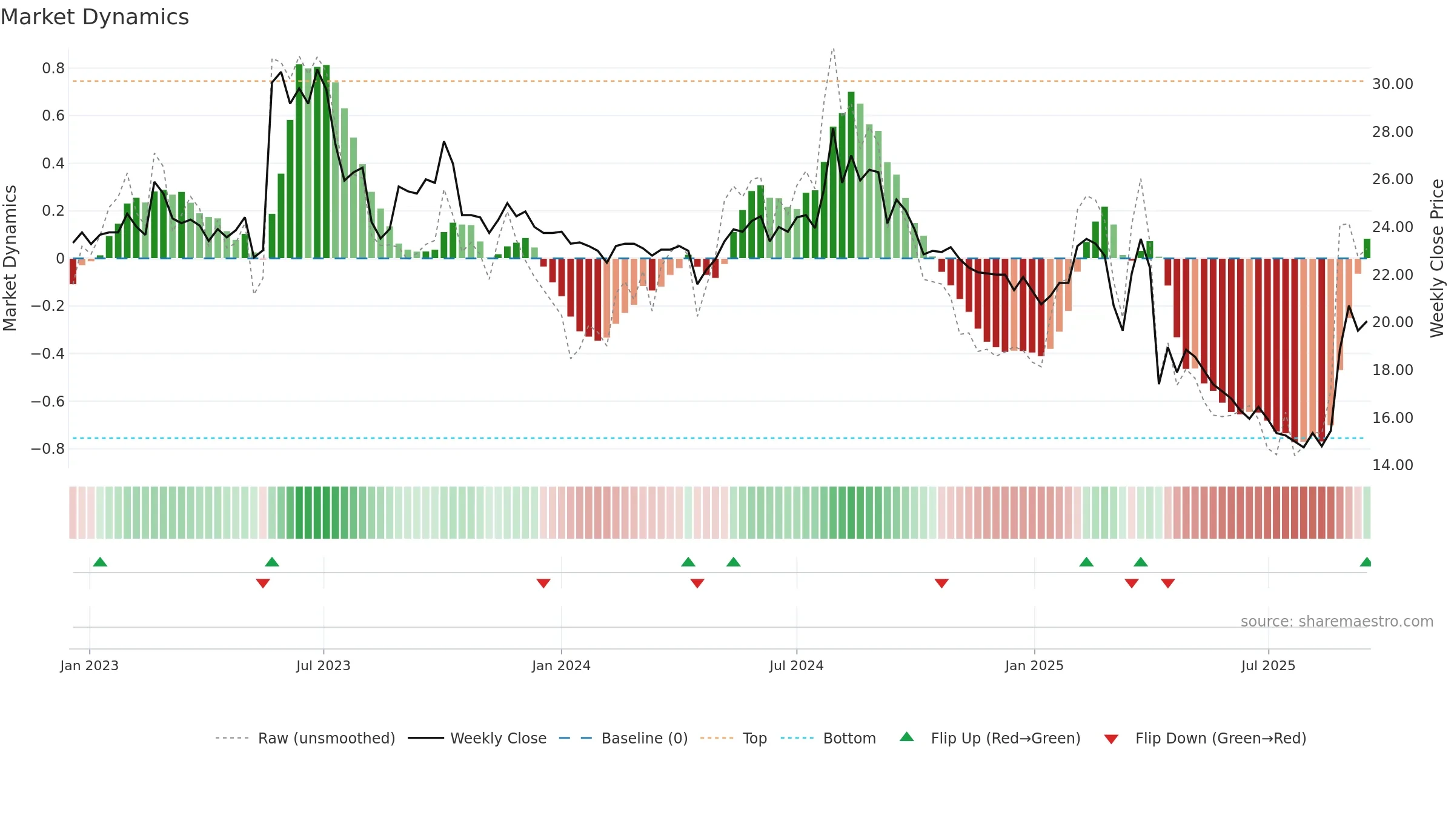Click the first flip-up marker near Jan 2023
This screenshot has height=818, width=1454.
point(100,562)
